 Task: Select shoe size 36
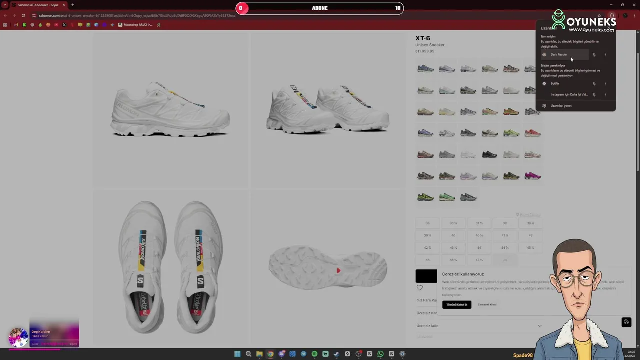tap(427, 223)
